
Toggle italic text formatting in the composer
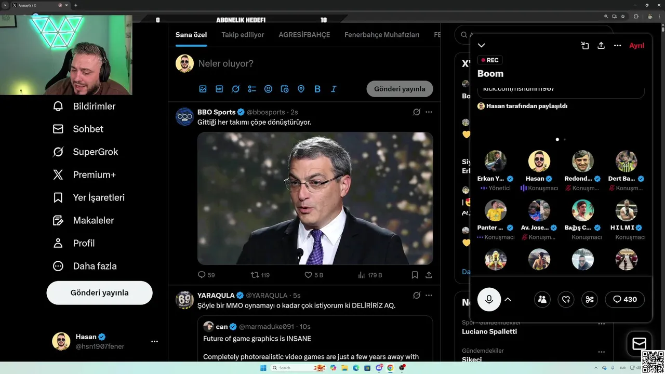point(334,89)
